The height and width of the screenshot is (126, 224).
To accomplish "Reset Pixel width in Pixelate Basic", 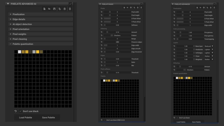I will (102, 12).
